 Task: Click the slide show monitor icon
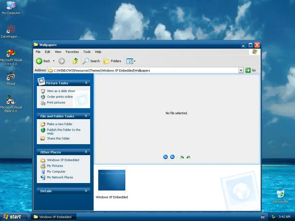[x=43, y=91]
